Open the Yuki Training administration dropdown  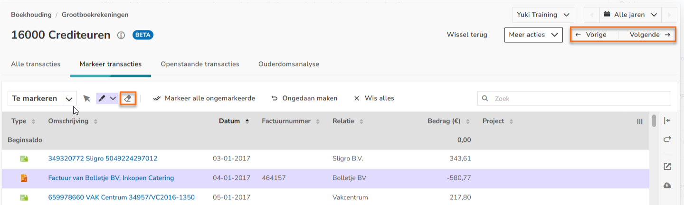(x=543, y=15)
